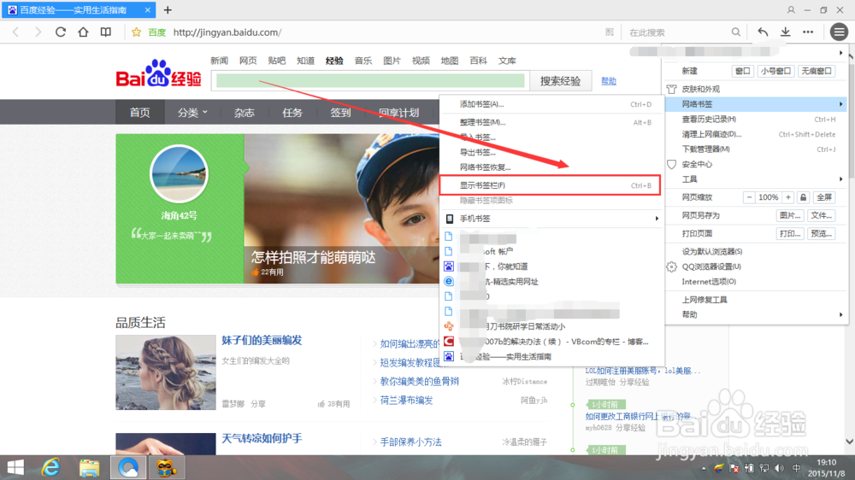Screen dimensions: 855x480
Task: Click the browser back arrow
Action: pos(15,32)
